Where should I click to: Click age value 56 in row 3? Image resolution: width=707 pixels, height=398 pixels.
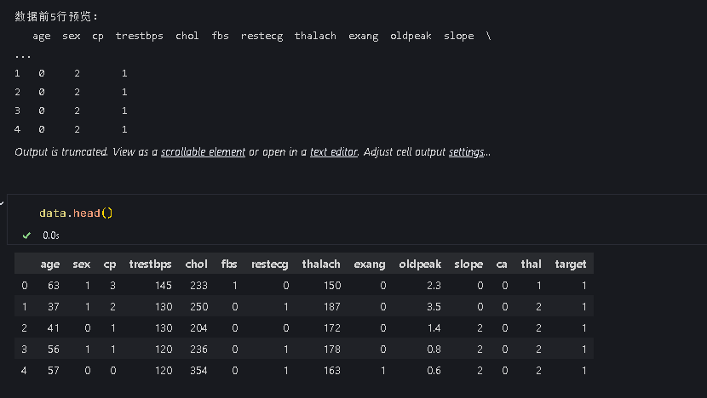(54, 349)
